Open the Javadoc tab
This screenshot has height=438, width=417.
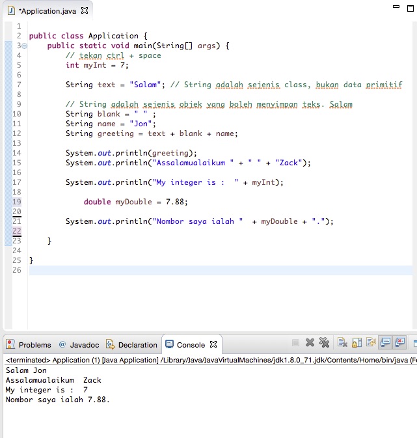point(79,345)
